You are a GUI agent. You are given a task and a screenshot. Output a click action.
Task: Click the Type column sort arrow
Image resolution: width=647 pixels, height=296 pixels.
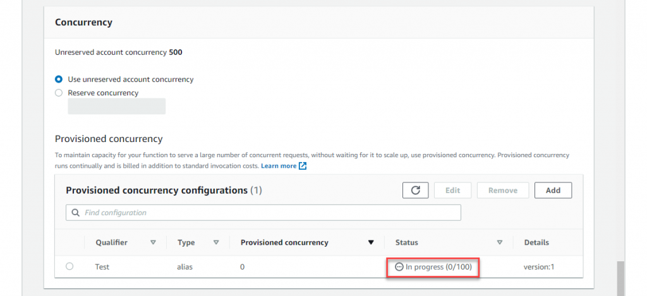click(216, 242)
